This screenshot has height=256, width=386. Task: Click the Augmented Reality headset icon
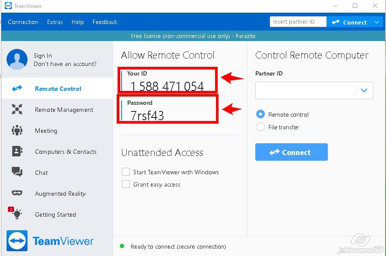(x=17, y=194)
